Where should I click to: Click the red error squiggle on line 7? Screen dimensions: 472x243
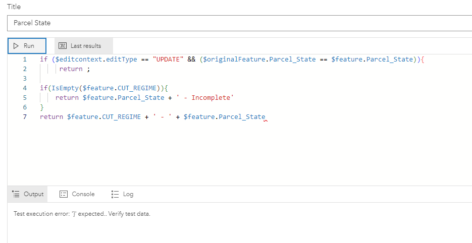click(265, 120)
